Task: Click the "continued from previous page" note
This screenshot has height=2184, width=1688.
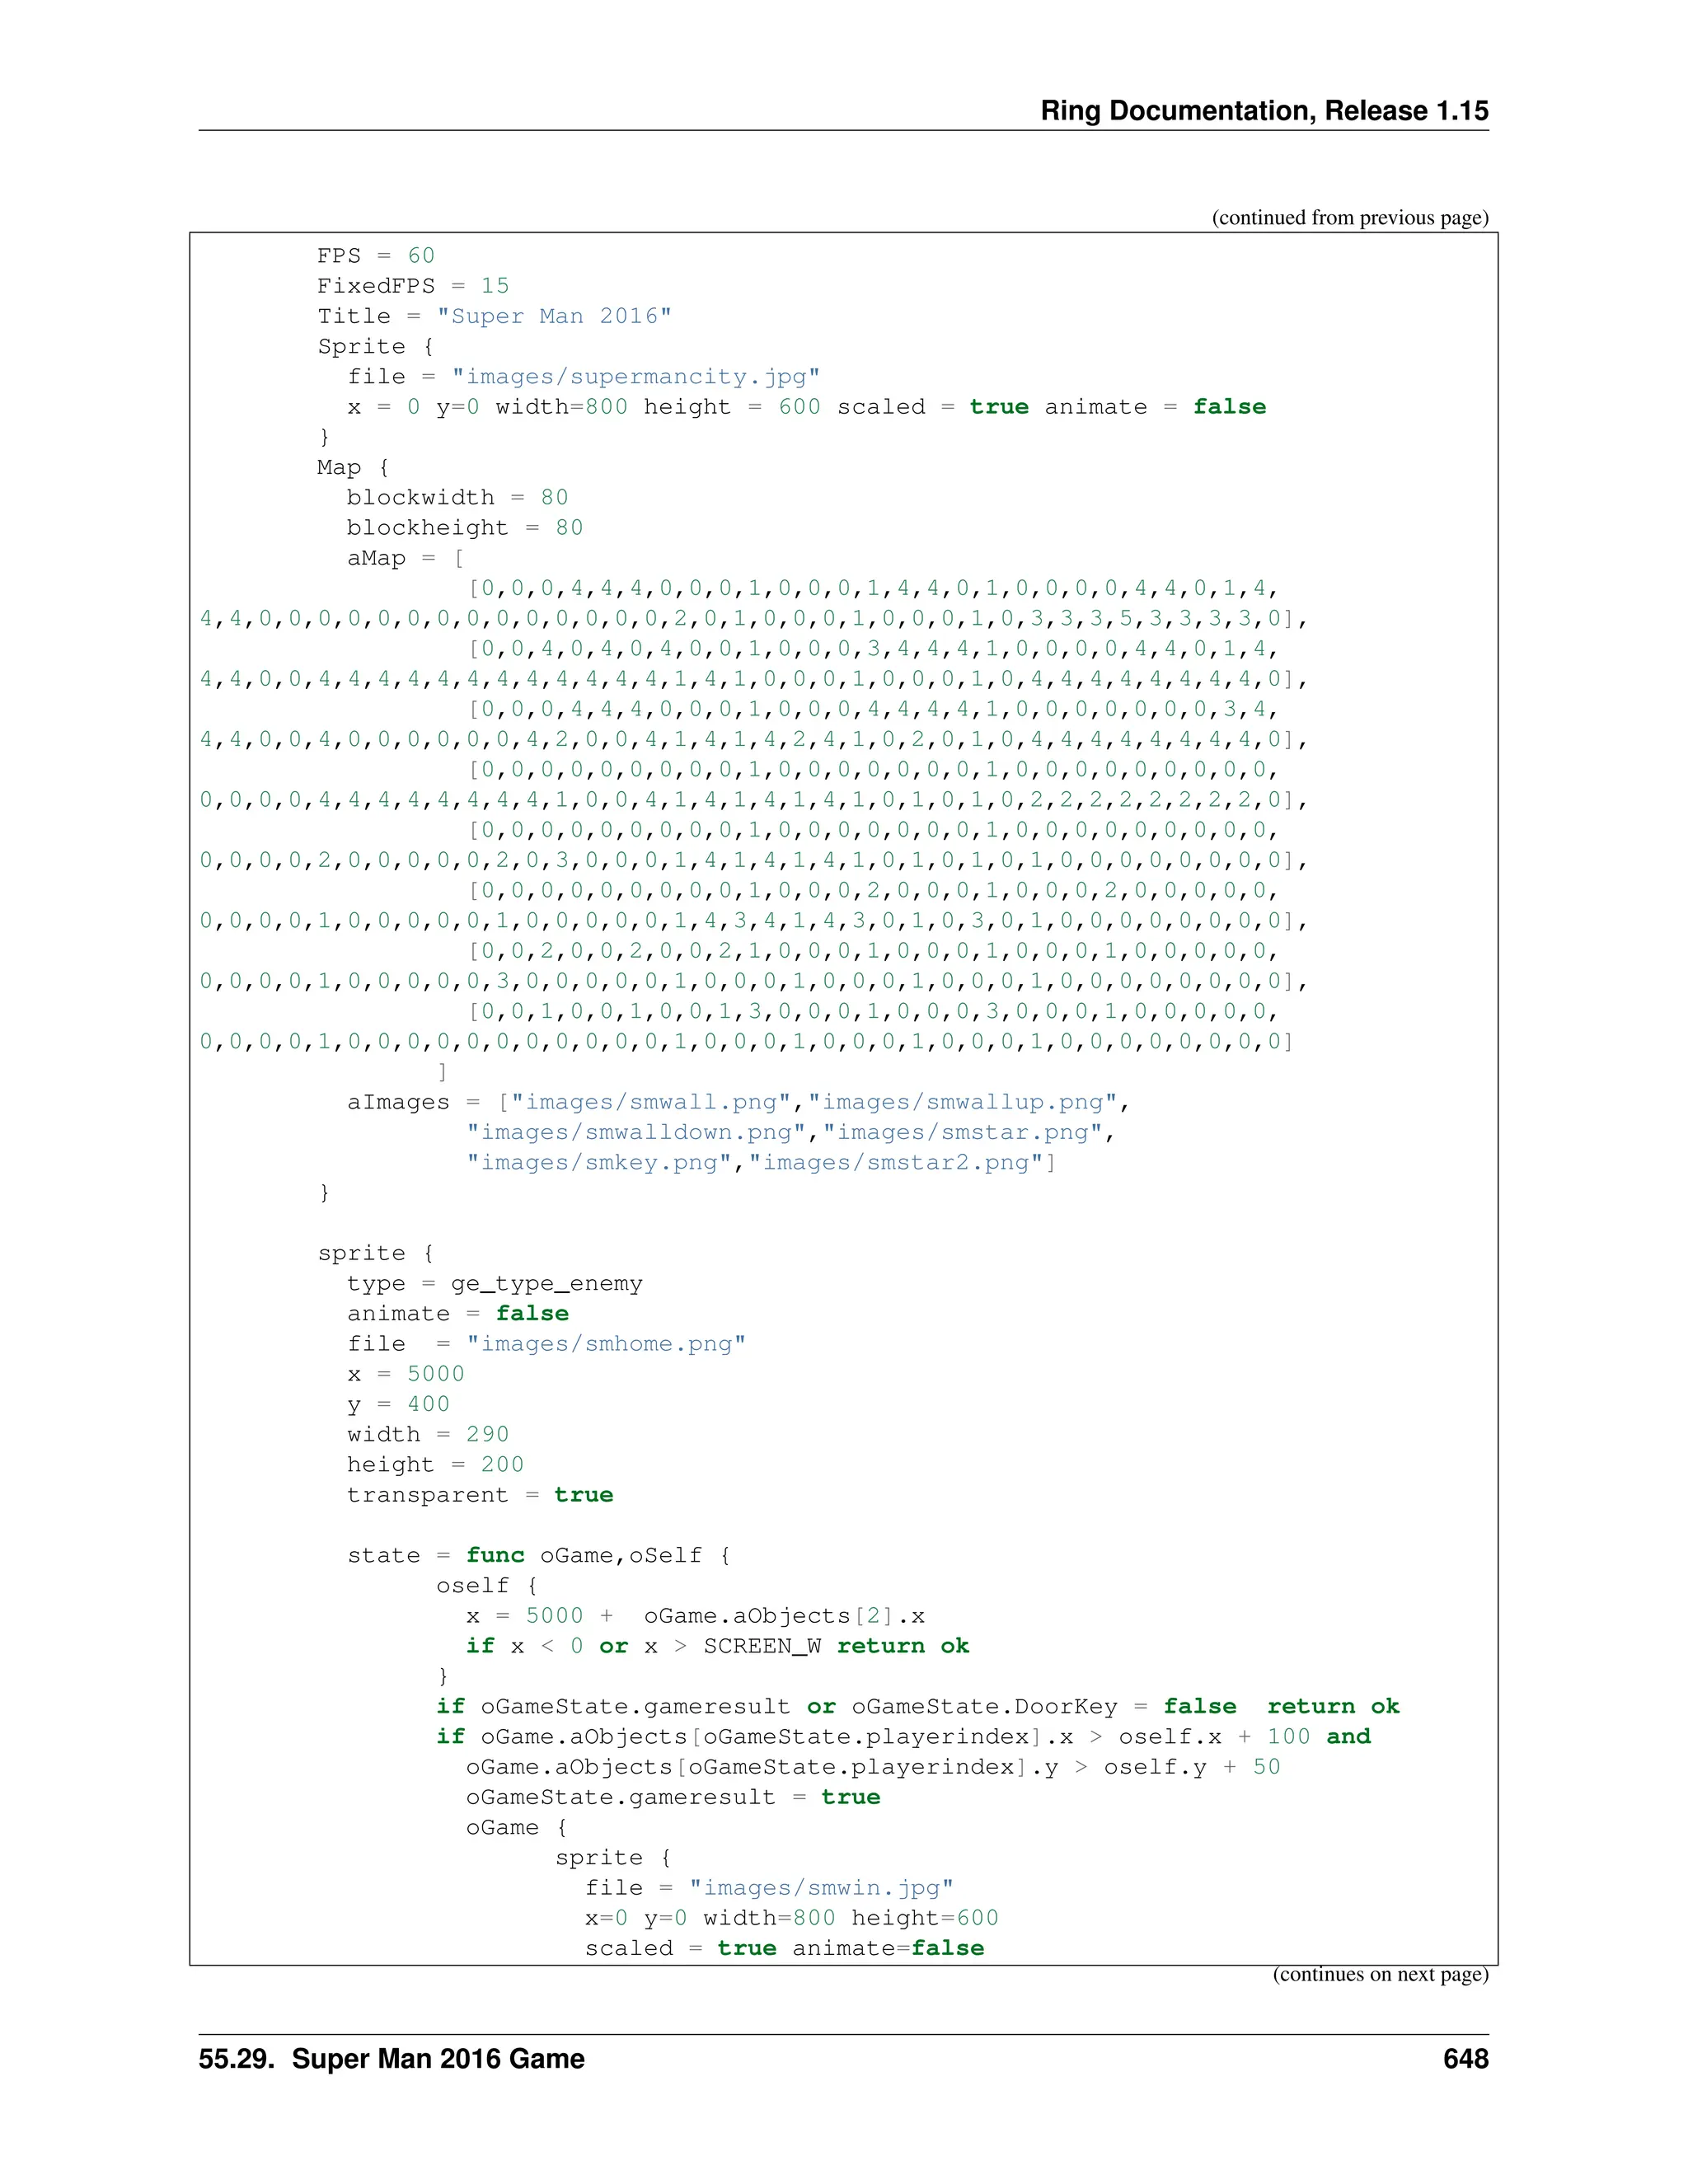Action: [x=1349, y=218]
